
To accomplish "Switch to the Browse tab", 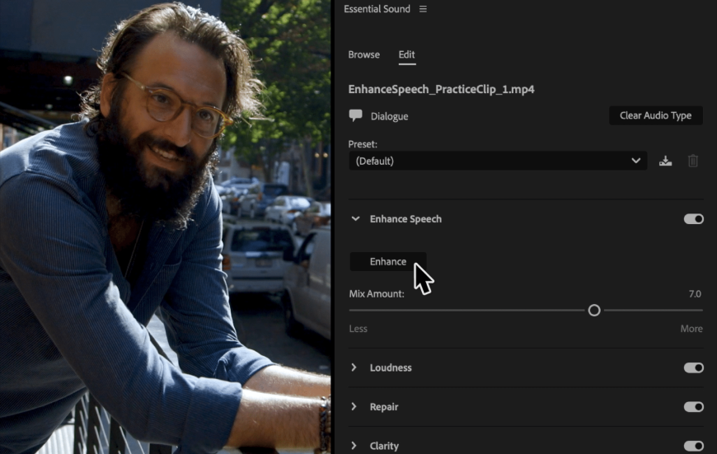I will coord(364,55).
